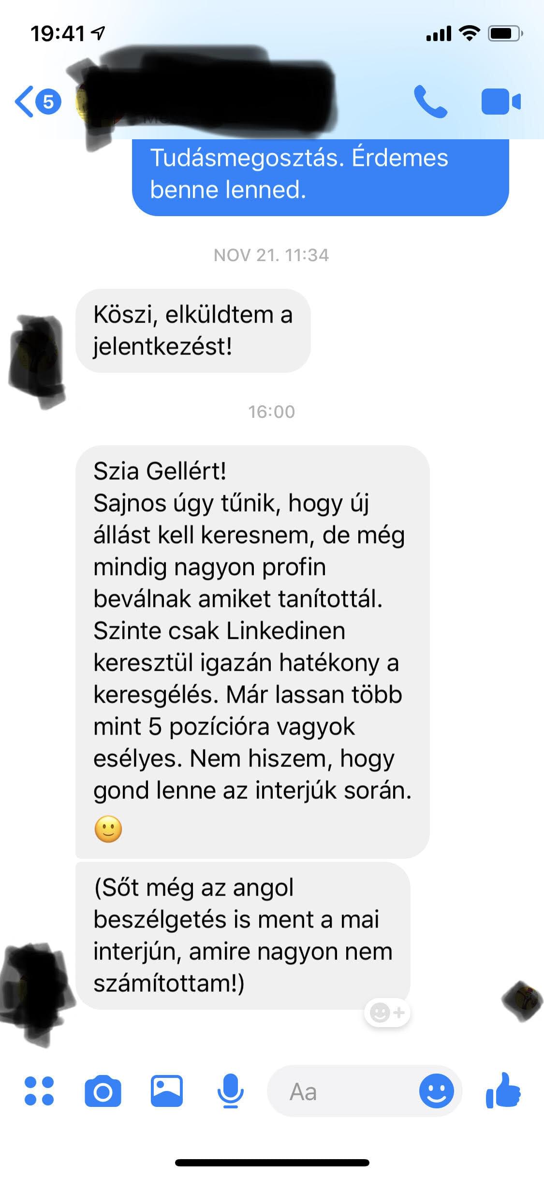This screenshot has height=1178, width=544.
Task: Select the '(Sőt még az angol' message bubble
Action: tap(243, 935)
